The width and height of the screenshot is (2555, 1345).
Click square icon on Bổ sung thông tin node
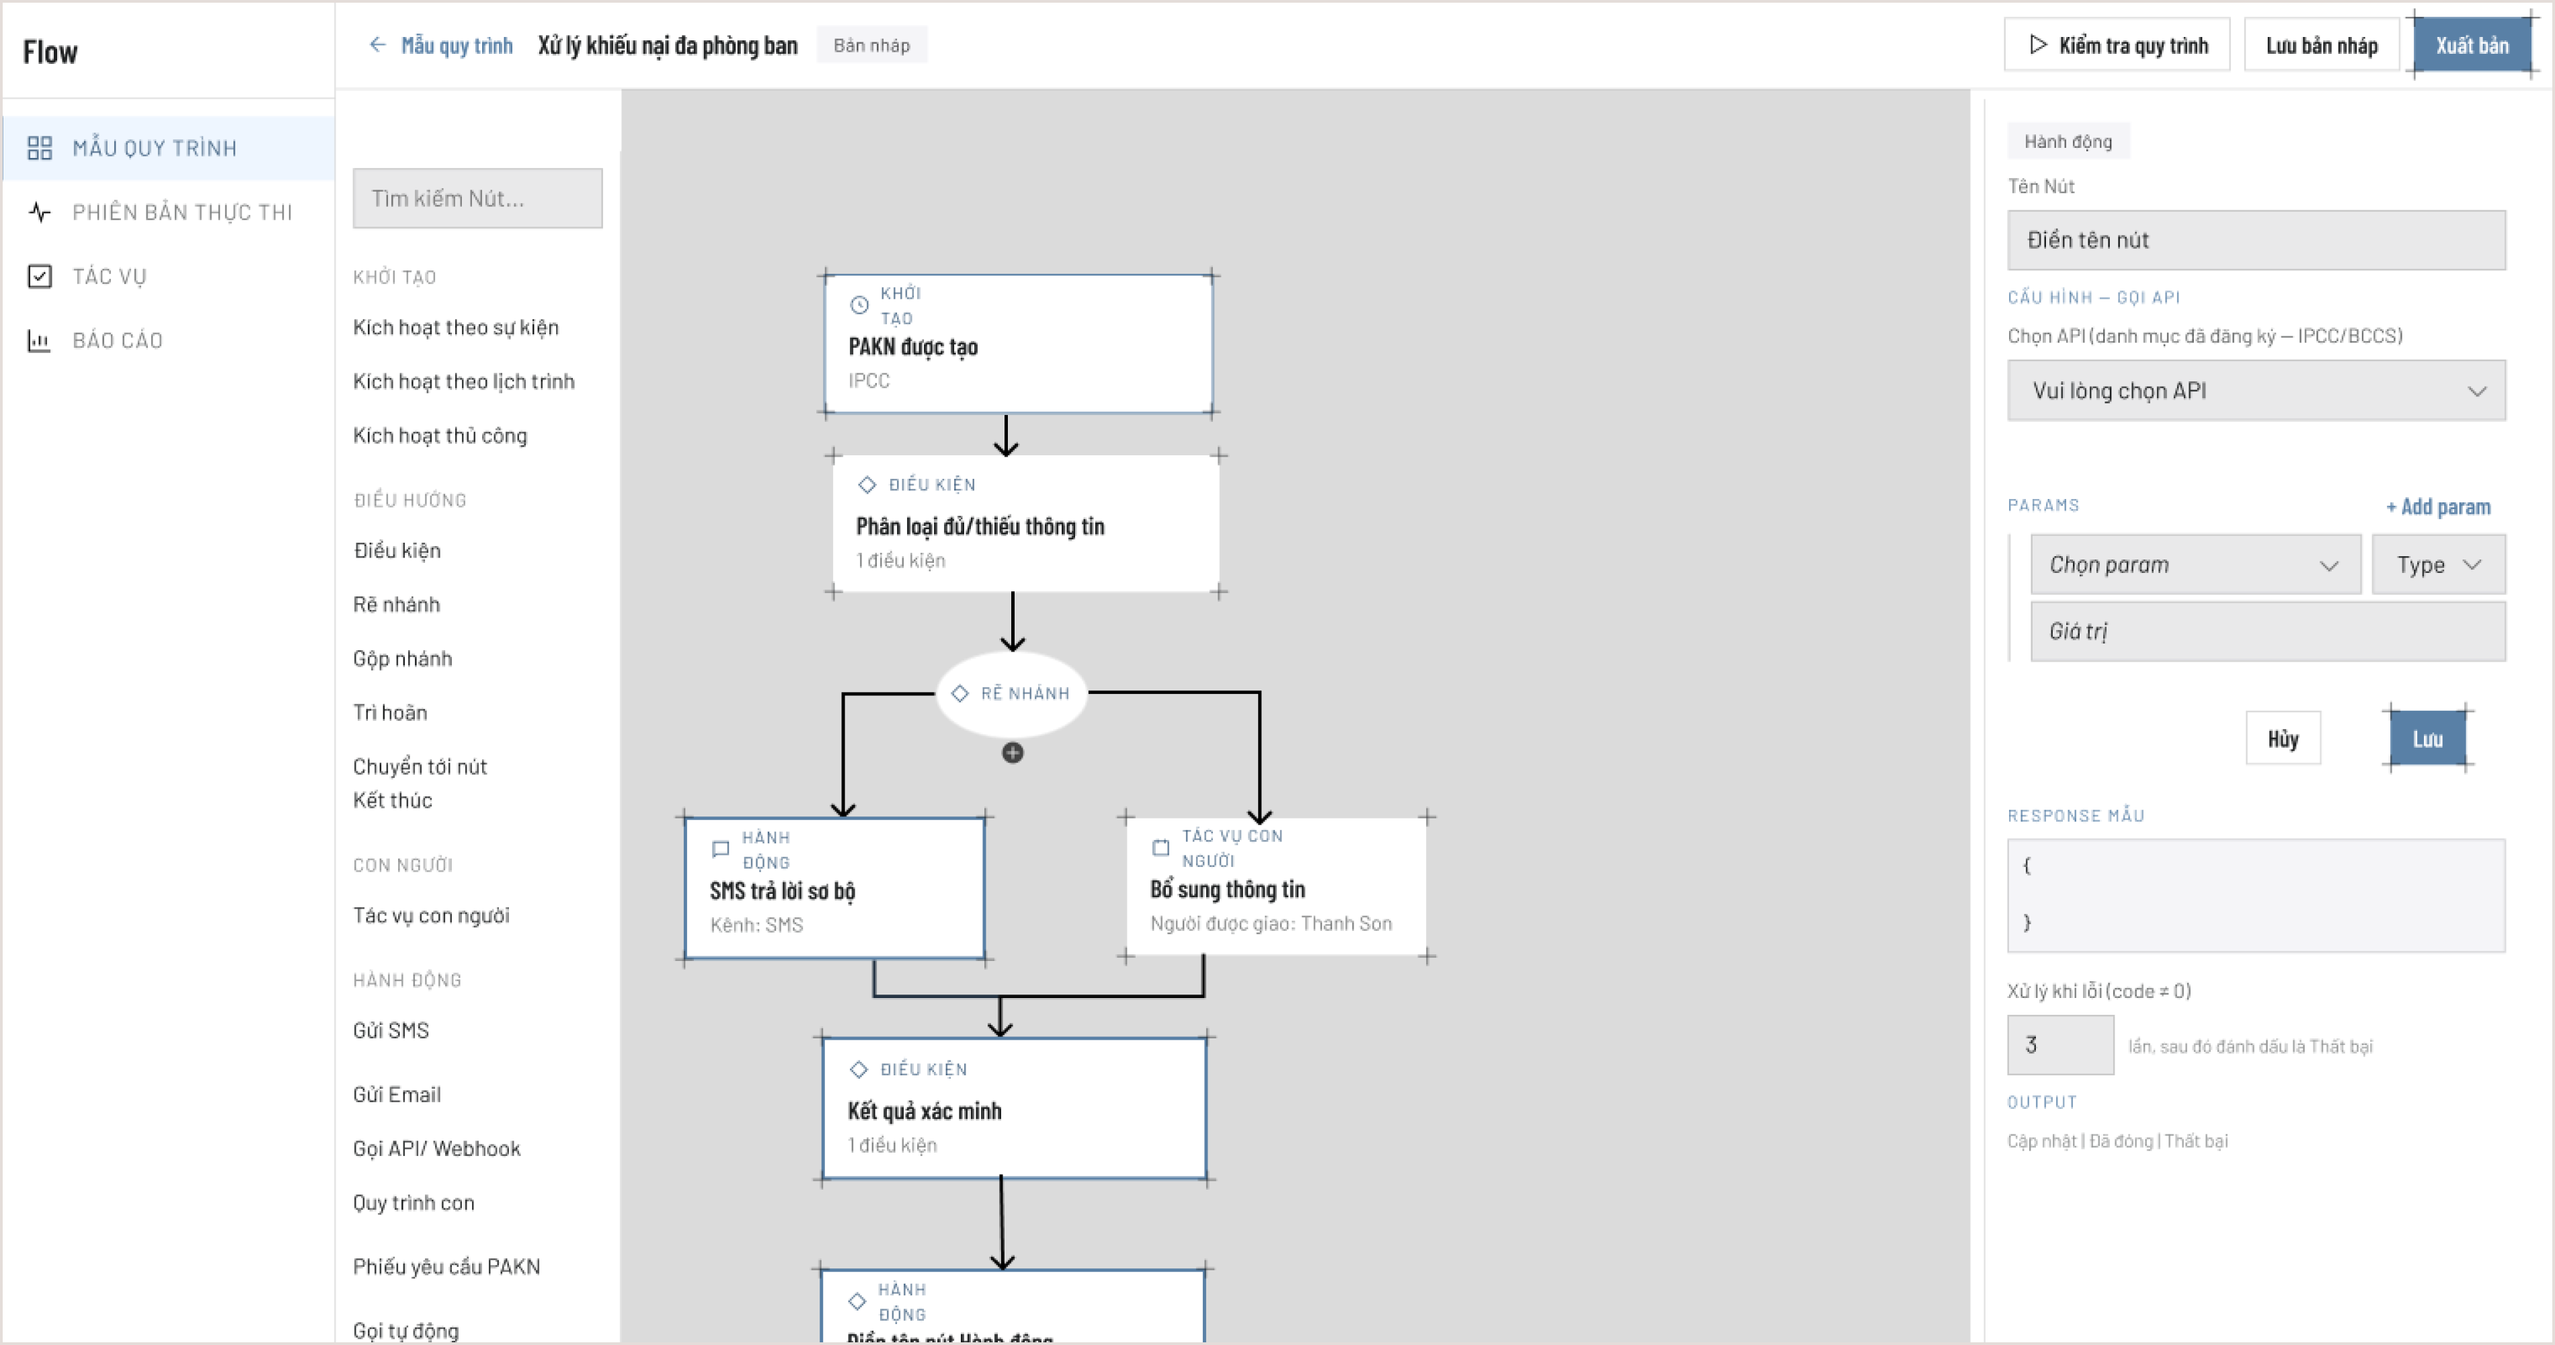[x=1161, y=848]
